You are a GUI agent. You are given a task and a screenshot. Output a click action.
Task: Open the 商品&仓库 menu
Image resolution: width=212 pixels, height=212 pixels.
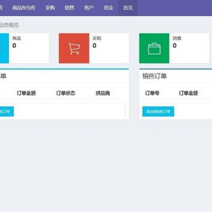pos(24,8)
